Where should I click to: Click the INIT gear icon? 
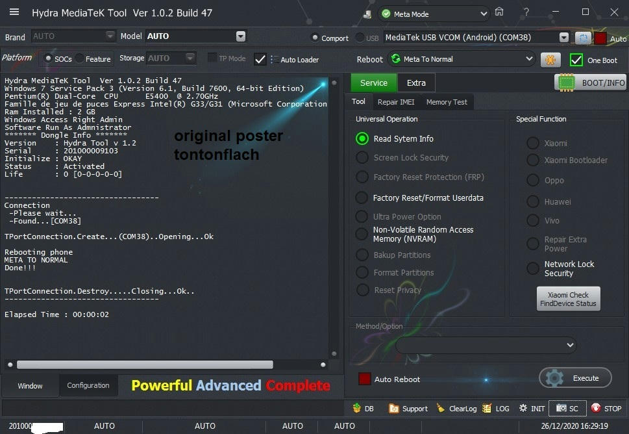tap(523, 408)
